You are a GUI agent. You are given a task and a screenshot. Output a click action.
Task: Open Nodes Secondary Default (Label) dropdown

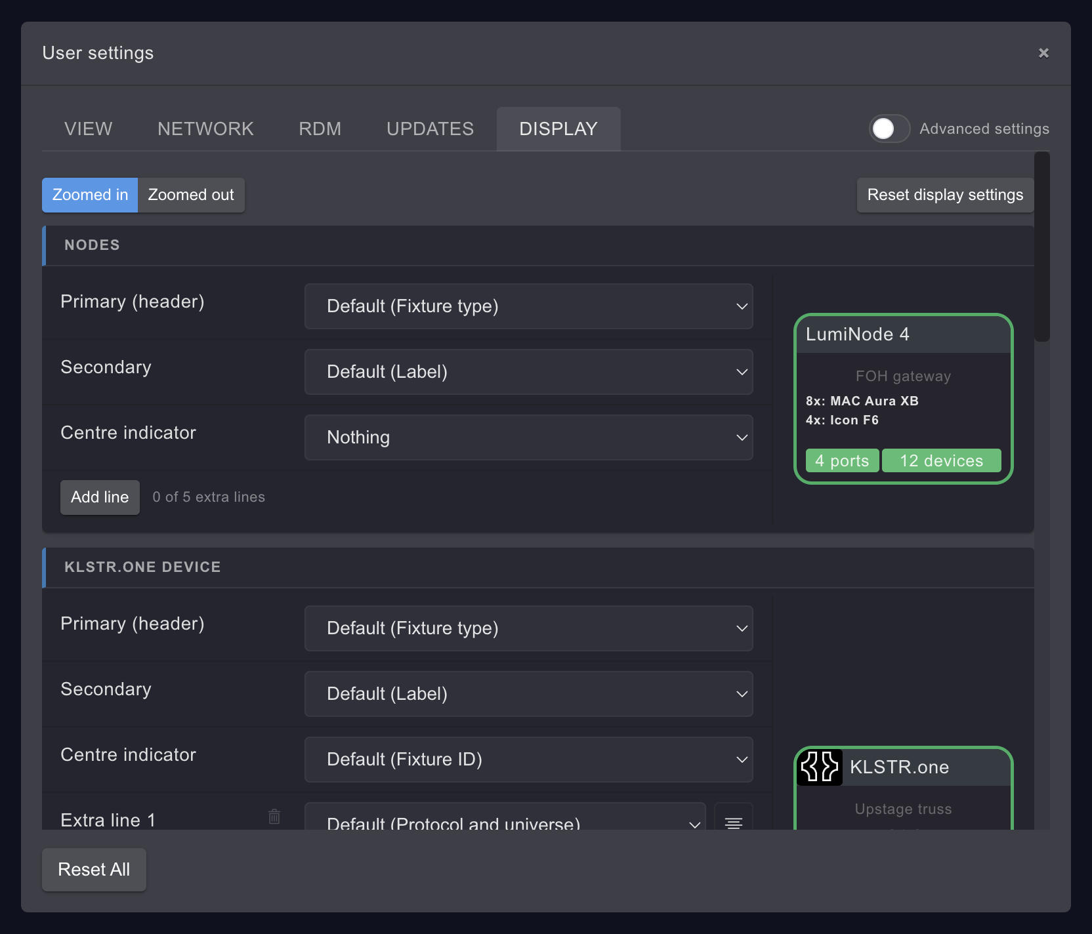click(x=528, y=372)
